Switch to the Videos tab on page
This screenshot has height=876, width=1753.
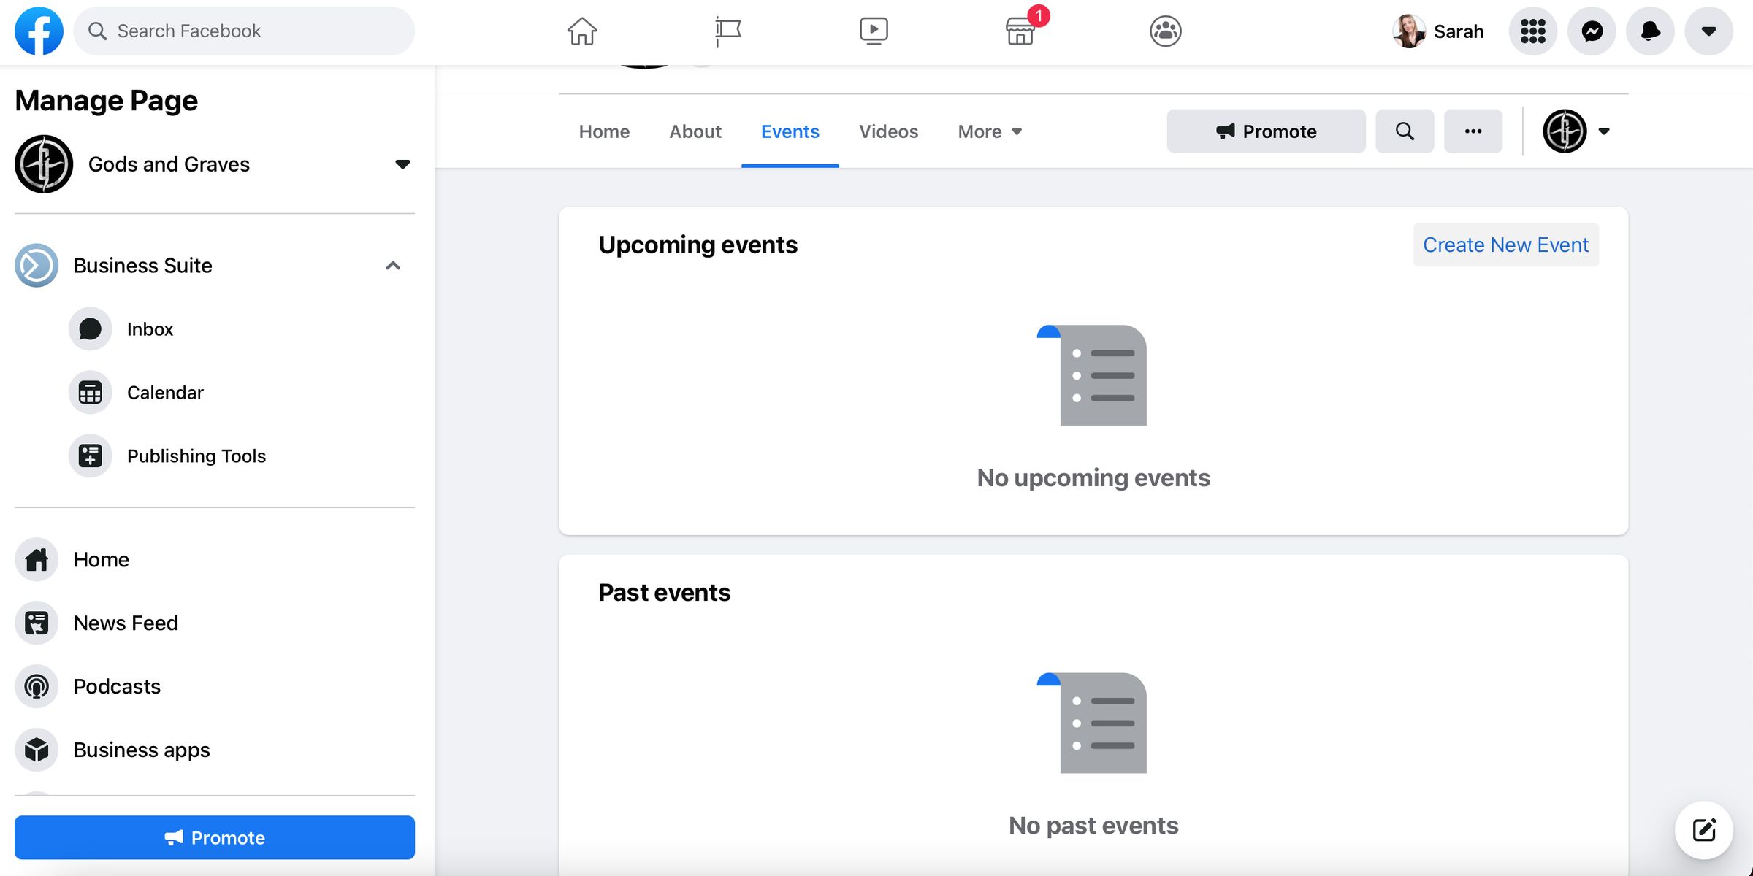[x=889, y=131]
